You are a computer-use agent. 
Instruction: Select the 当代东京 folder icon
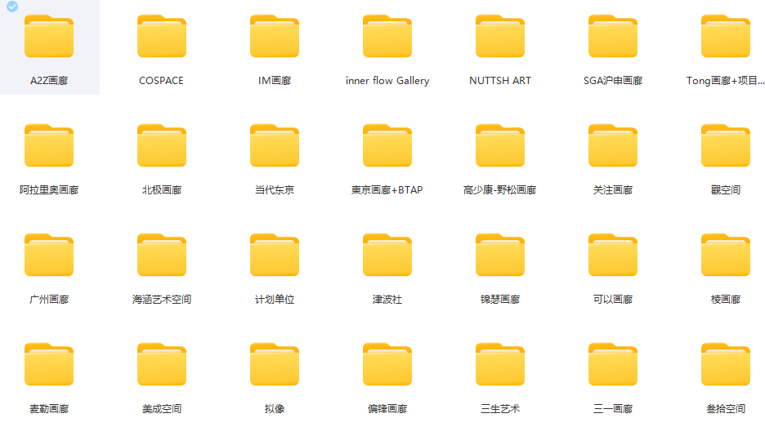click(x=274, y=146)
